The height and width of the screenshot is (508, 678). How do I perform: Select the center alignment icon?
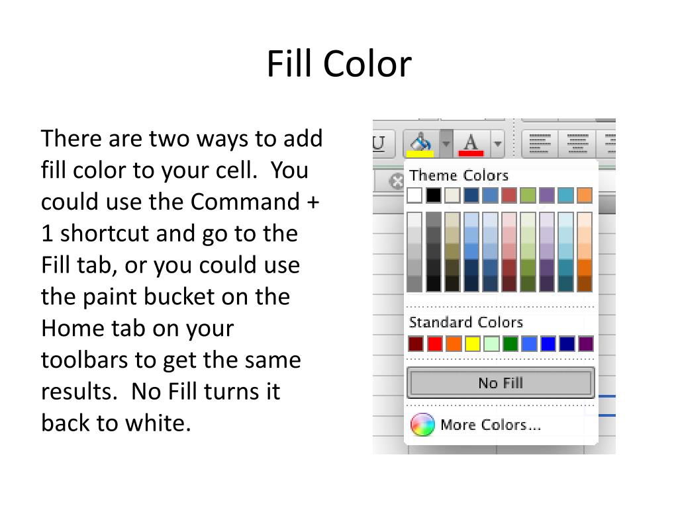[577, 144]
